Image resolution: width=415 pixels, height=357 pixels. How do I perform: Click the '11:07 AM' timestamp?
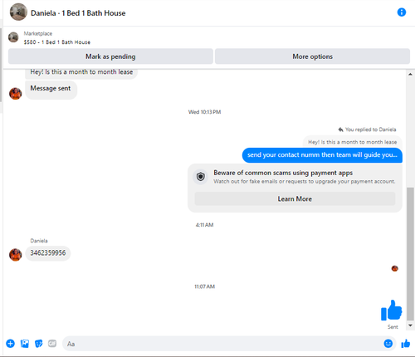204,286
